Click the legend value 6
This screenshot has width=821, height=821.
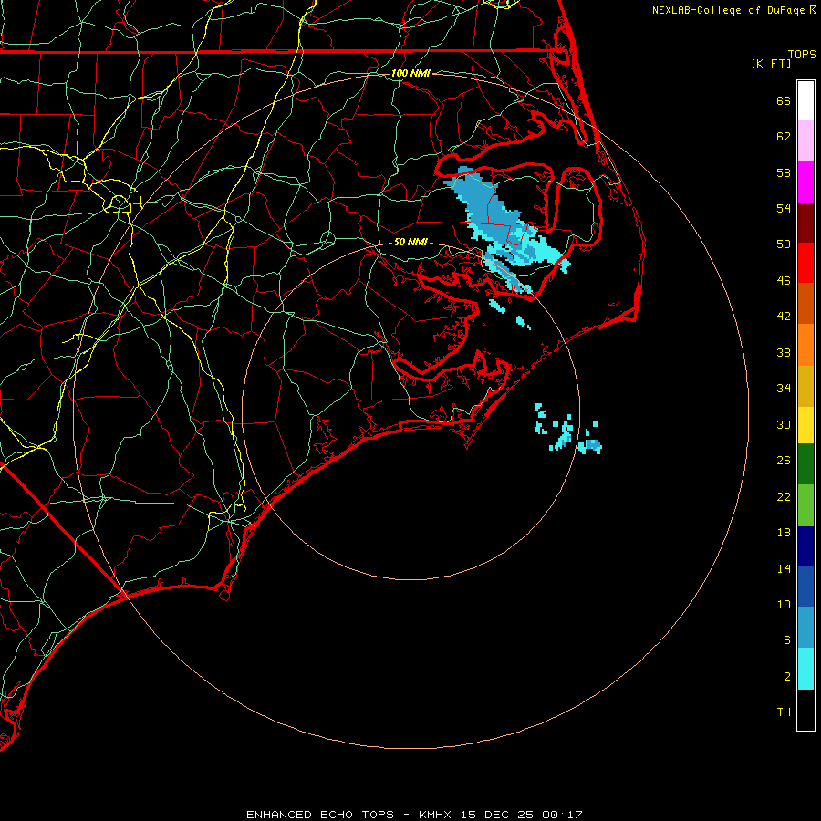coord(786,640)
